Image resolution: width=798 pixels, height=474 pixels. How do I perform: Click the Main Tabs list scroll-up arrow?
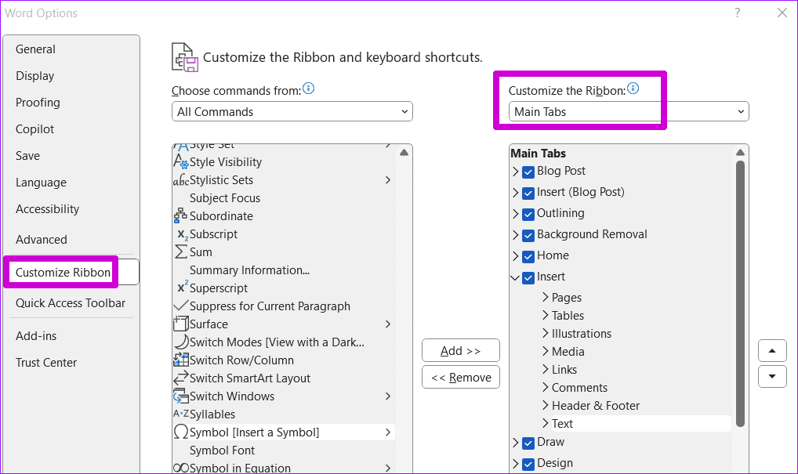(x=741, y=153)
